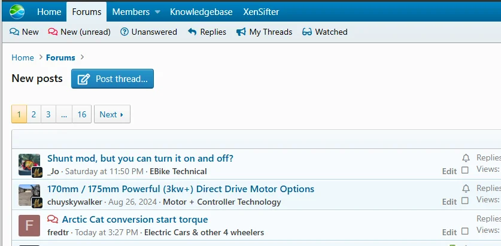
Task: Edit the Shunt mod thread
Action: pyautogui.click(x=450, y=172)
